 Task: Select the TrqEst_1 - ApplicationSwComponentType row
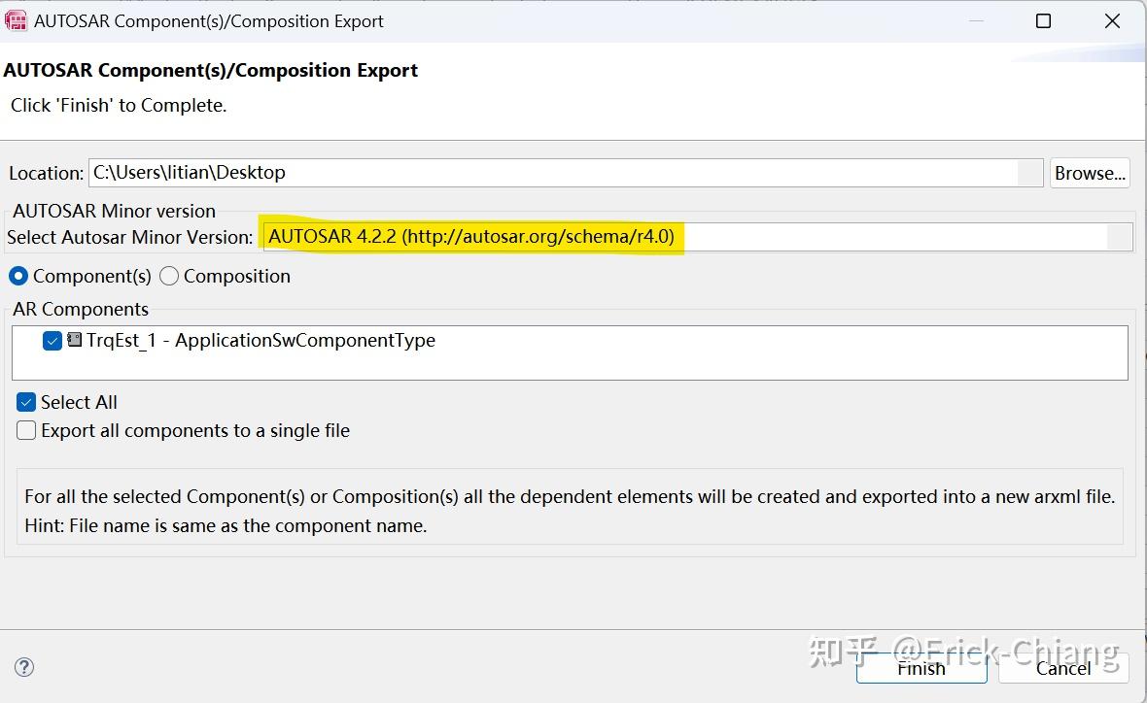point(261,341)
